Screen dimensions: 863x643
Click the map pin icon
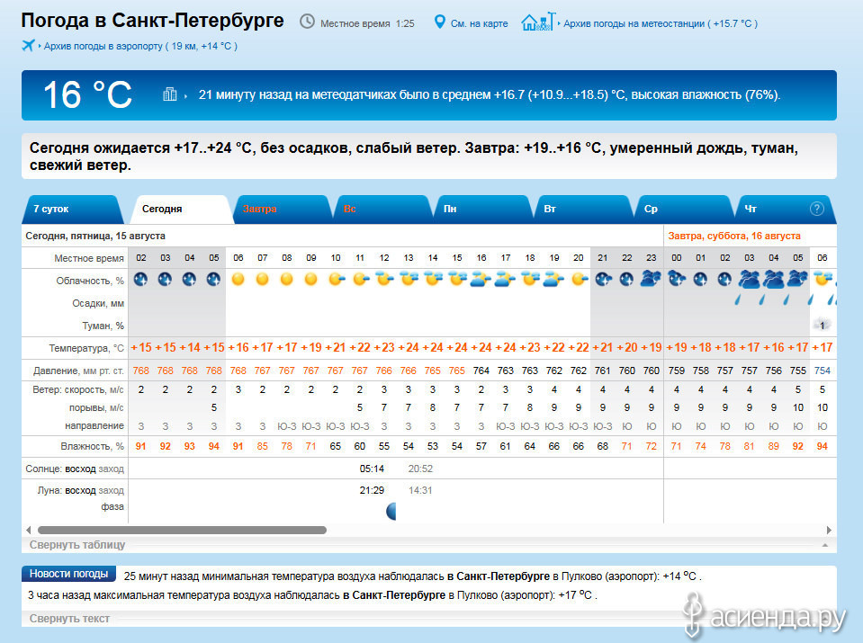tap(439, 22)
